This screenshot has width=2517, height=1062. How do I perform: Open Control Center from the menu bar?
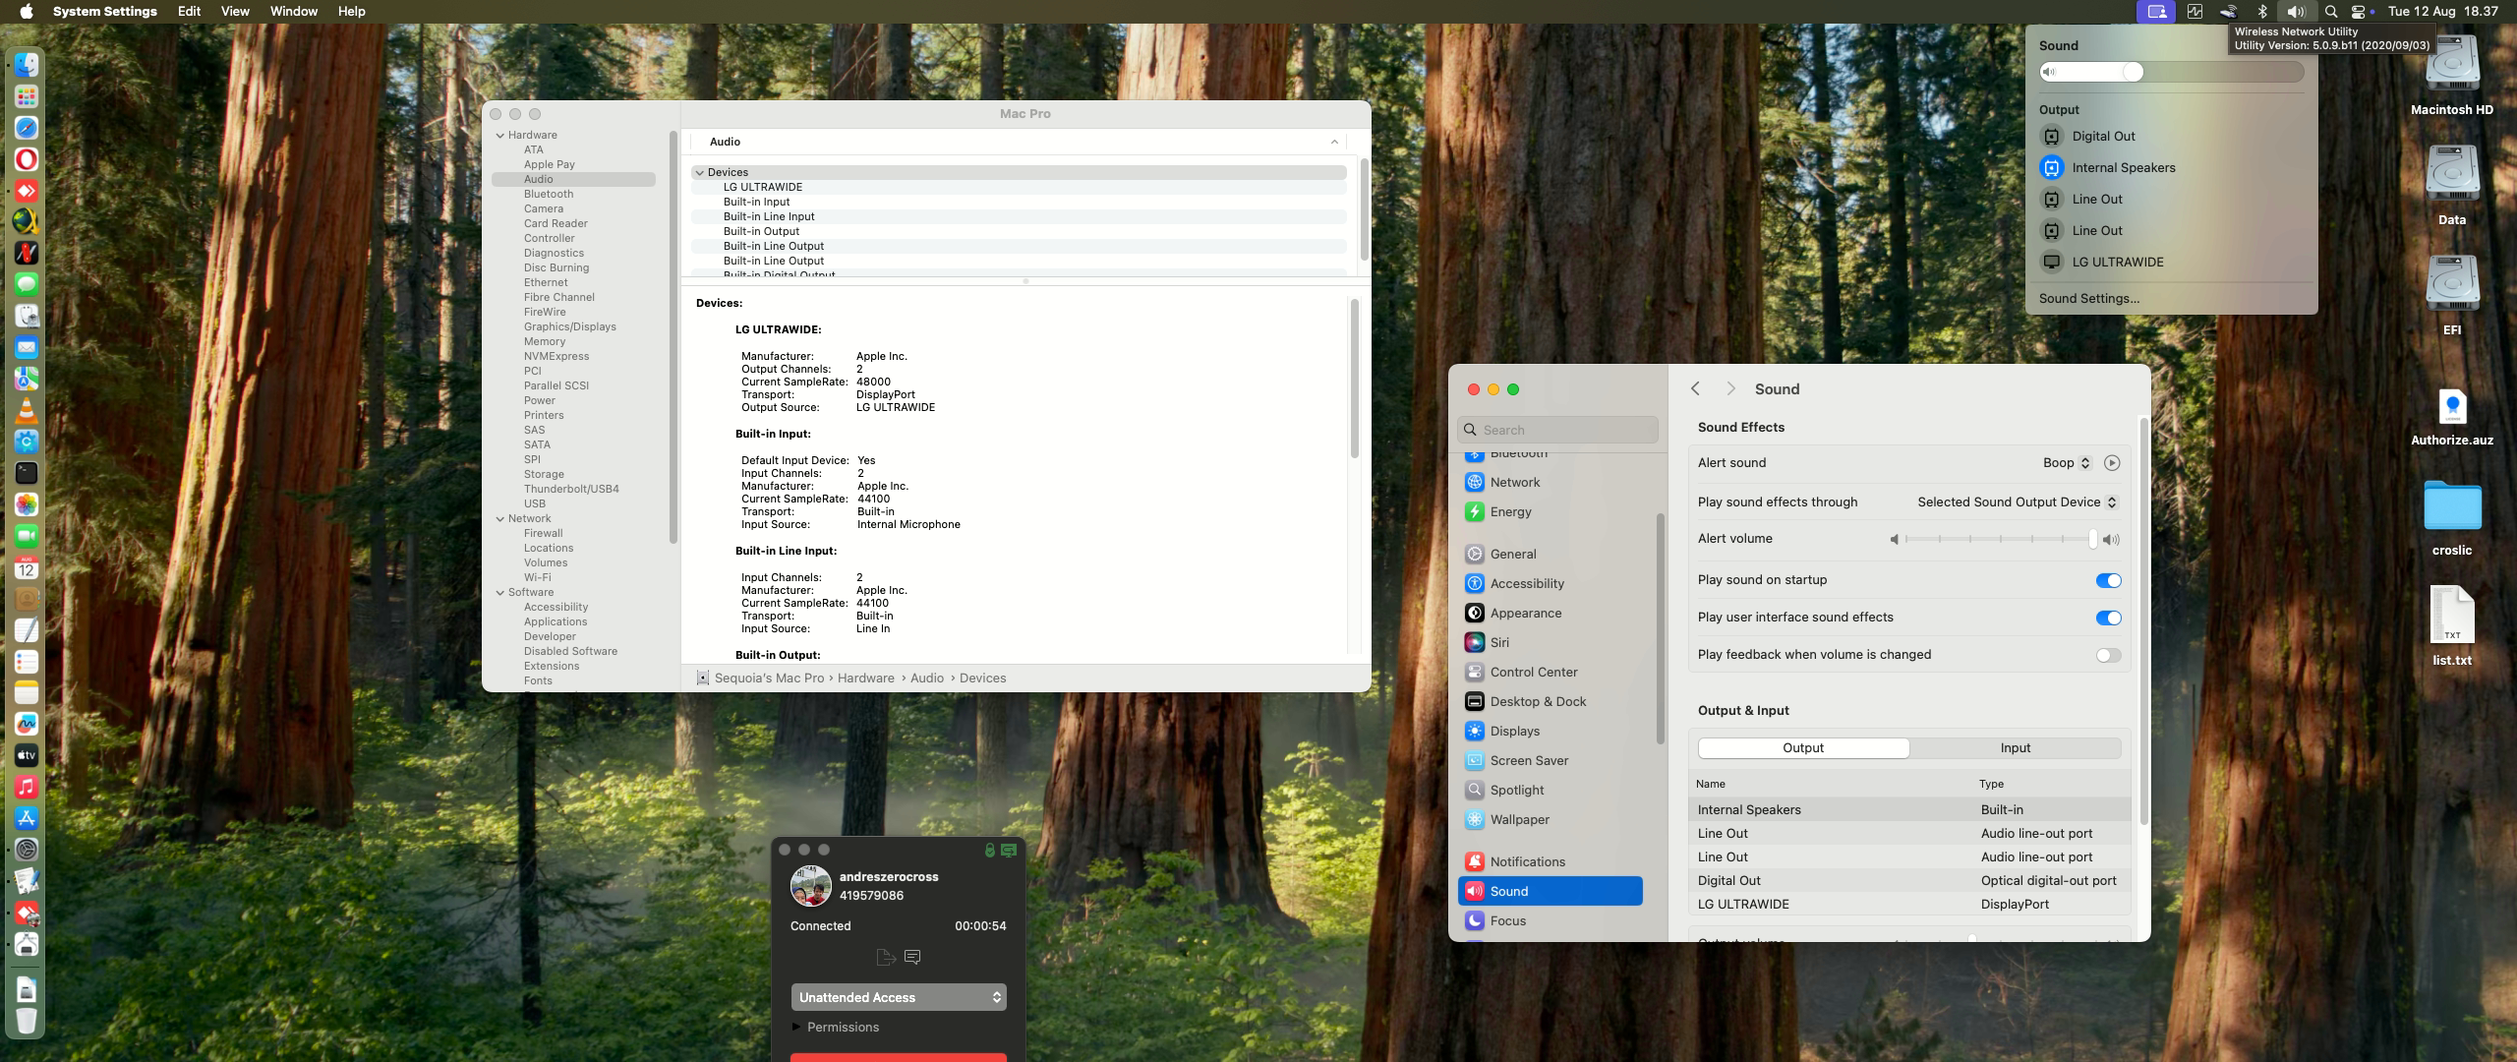pos(2359,12)
